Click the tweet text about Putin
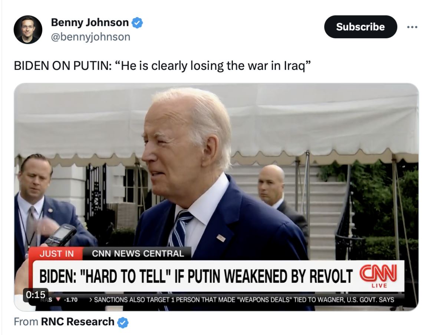Screen dimensions: 428x335 pos(162,66)
